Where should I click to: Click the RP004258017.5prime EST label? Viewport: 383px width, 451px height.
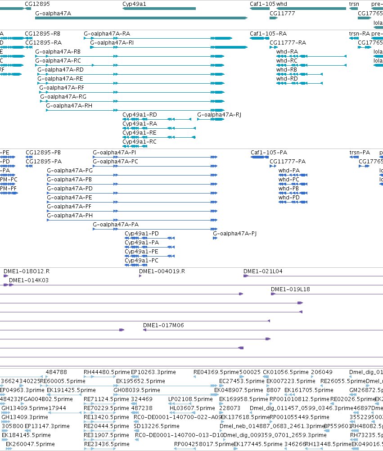[x=204, y=444]
